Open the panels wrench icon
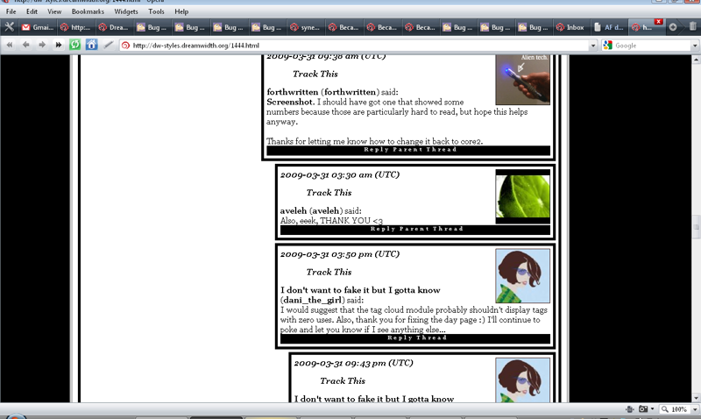The height and width of the screenshot is (419, 701). point(9,27)
